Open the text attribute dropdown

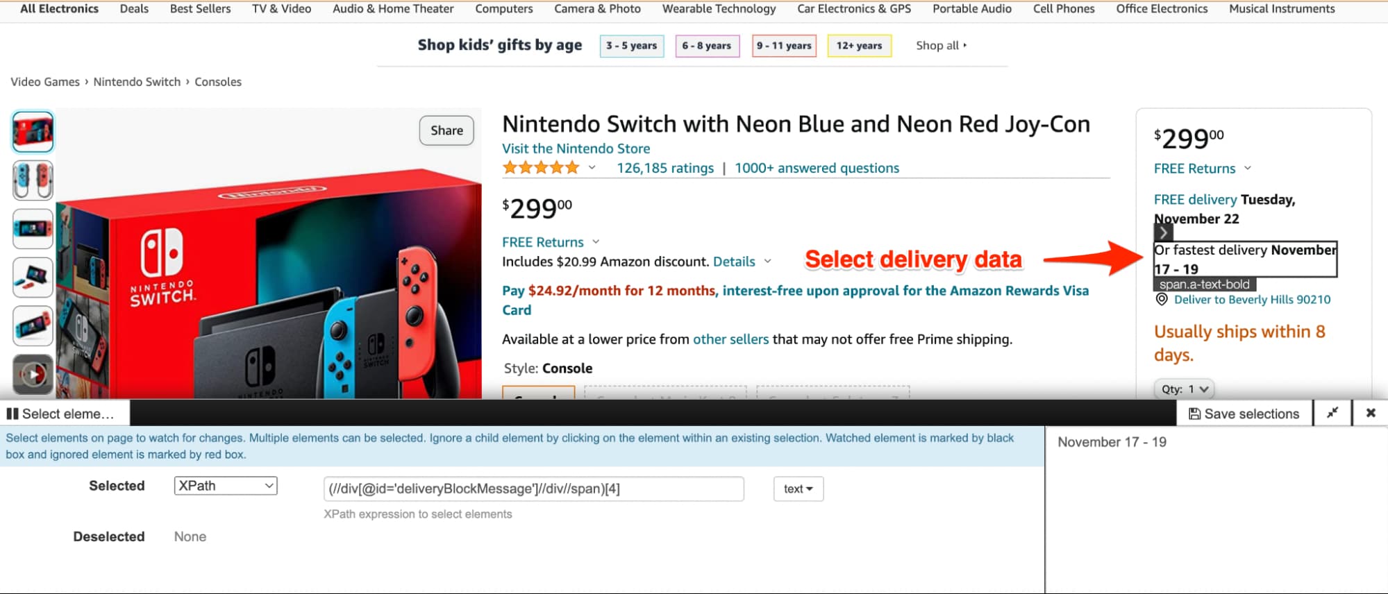[x=798, y=488]
